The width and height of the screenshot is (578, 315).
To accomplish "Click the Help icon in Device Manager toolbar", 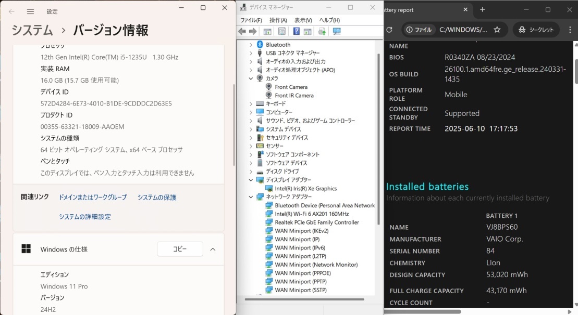I will click(296, 31).
